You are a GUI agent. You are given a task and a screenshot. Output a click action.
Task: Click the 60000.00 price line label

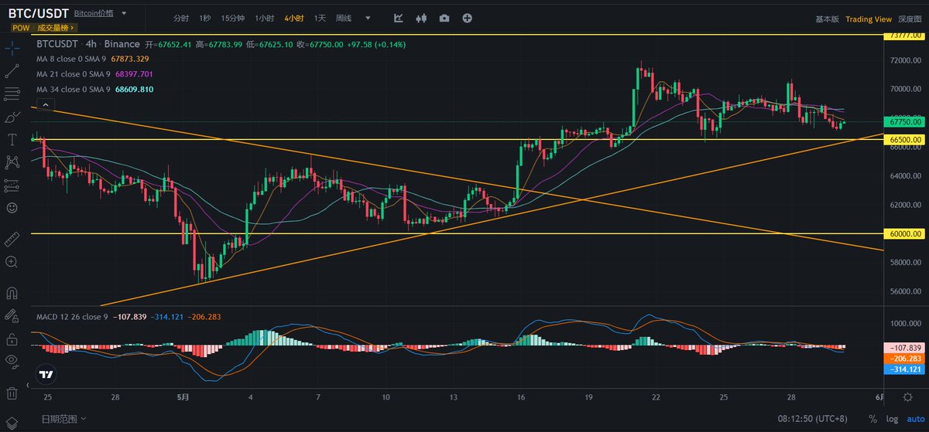905,233
